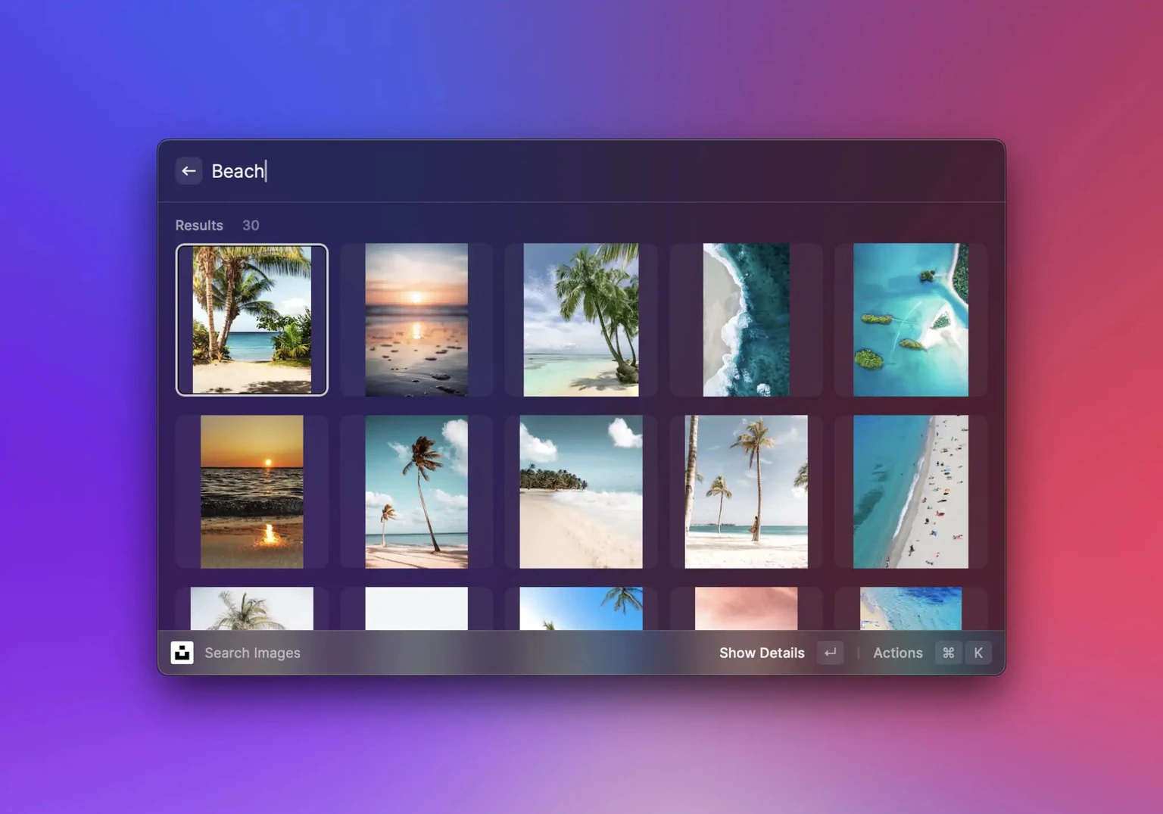Select the orange sunset over ocean waves photo
The width and height of the screenshot is (1163, 814).
[x=252, y=491]
